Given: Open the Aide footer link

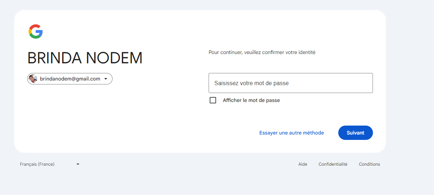Looking at the screenshot, I should click(x=303, y=164).
